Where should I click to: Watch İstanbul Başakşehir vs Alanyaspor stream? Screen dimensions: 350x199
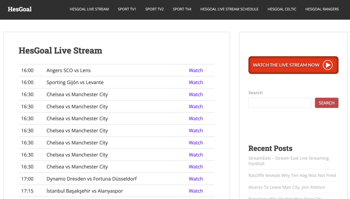click(x=196, y=191)
